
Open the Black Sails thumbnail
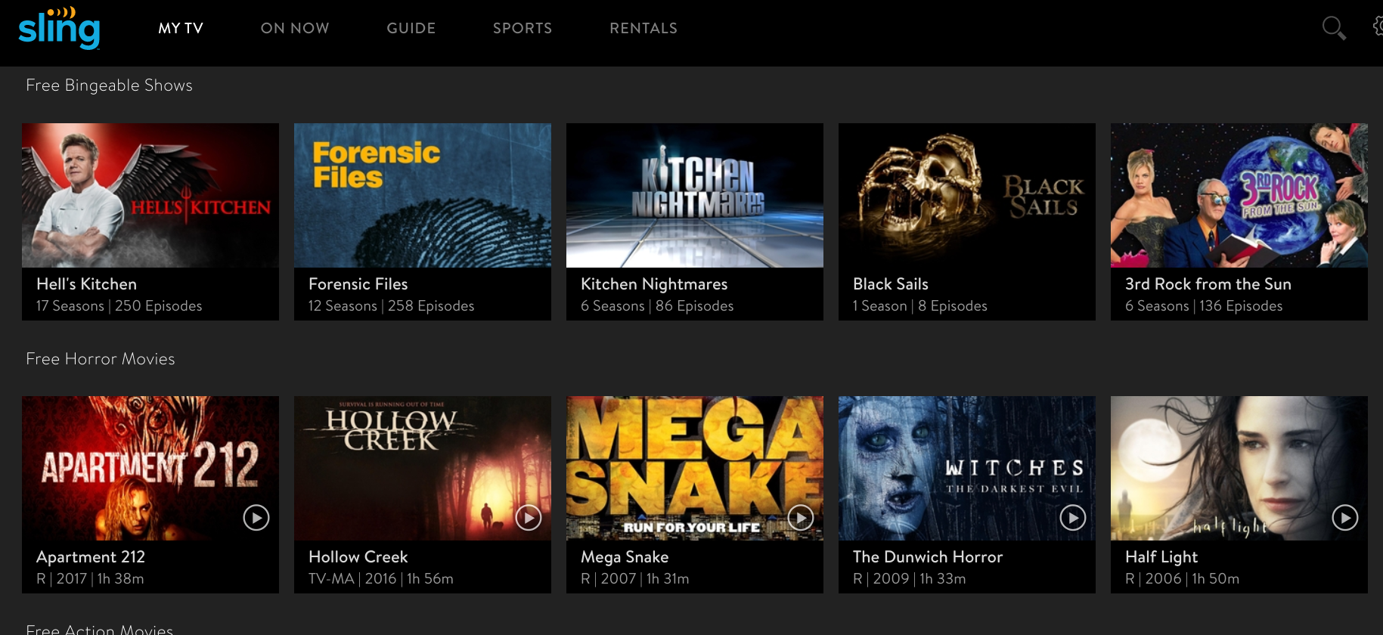point(967,195)
